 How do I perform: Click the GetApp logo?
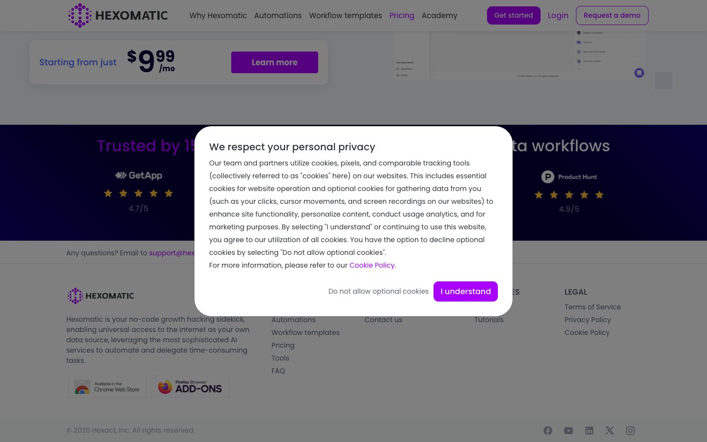tap(138, 175)
